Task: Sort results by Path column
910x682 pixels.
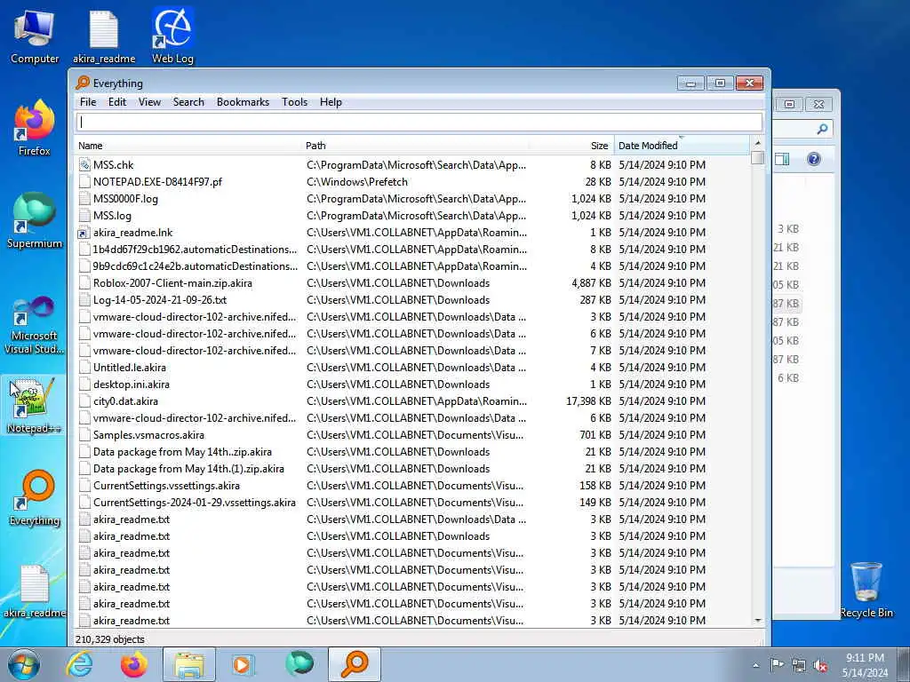Action: 416,146
